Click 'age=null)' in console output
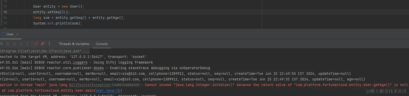The image size is (409, 96). coord(356,79)
